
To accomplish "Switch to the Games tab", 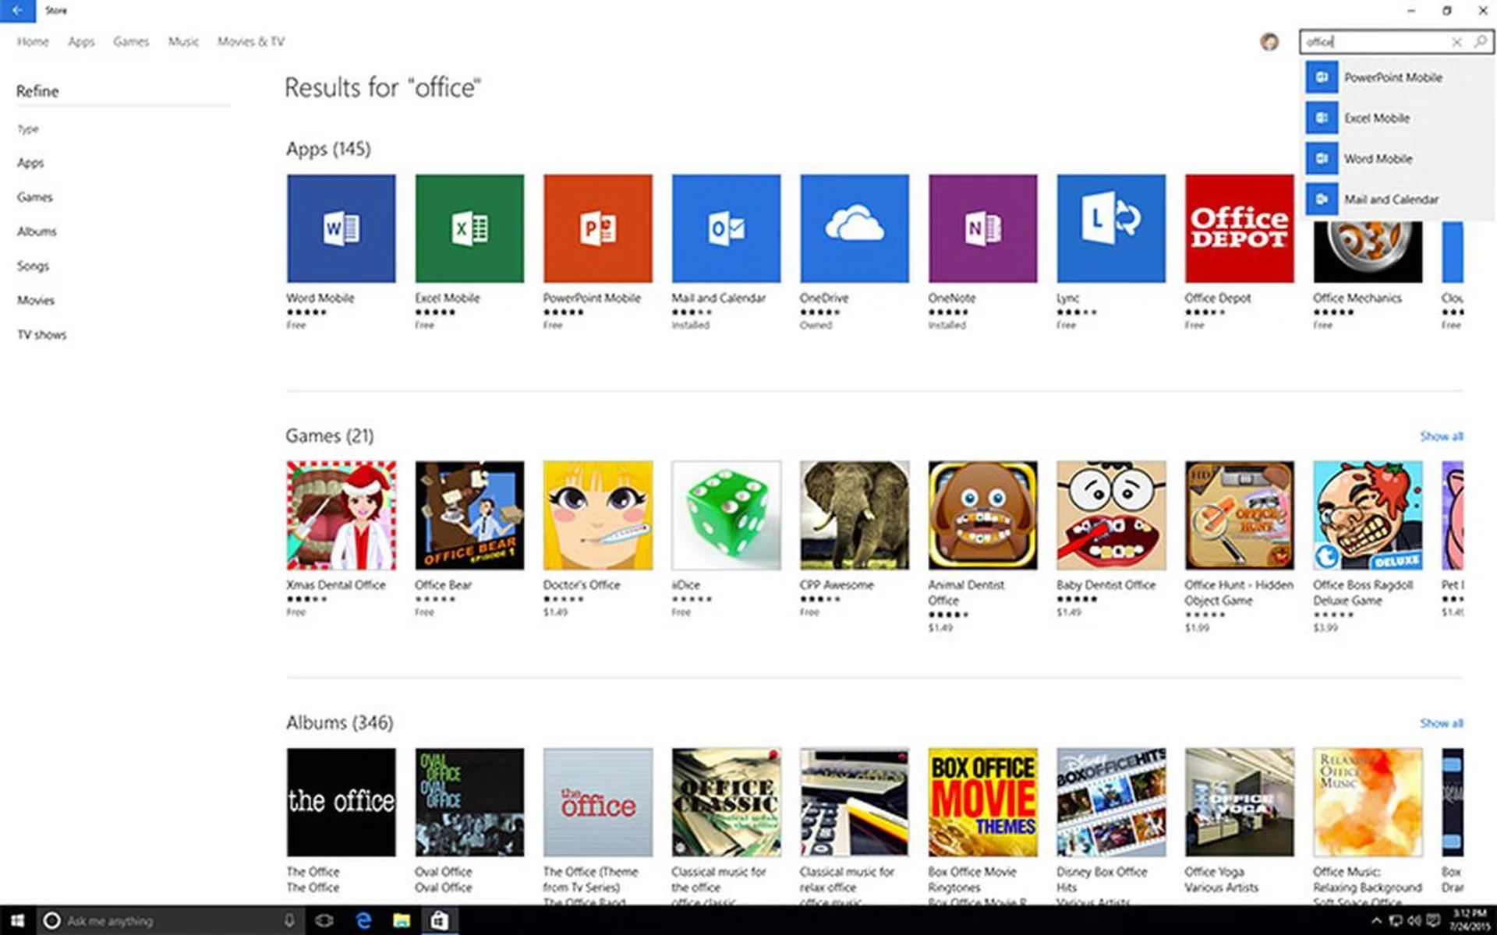I will click(x=130, y=42).
